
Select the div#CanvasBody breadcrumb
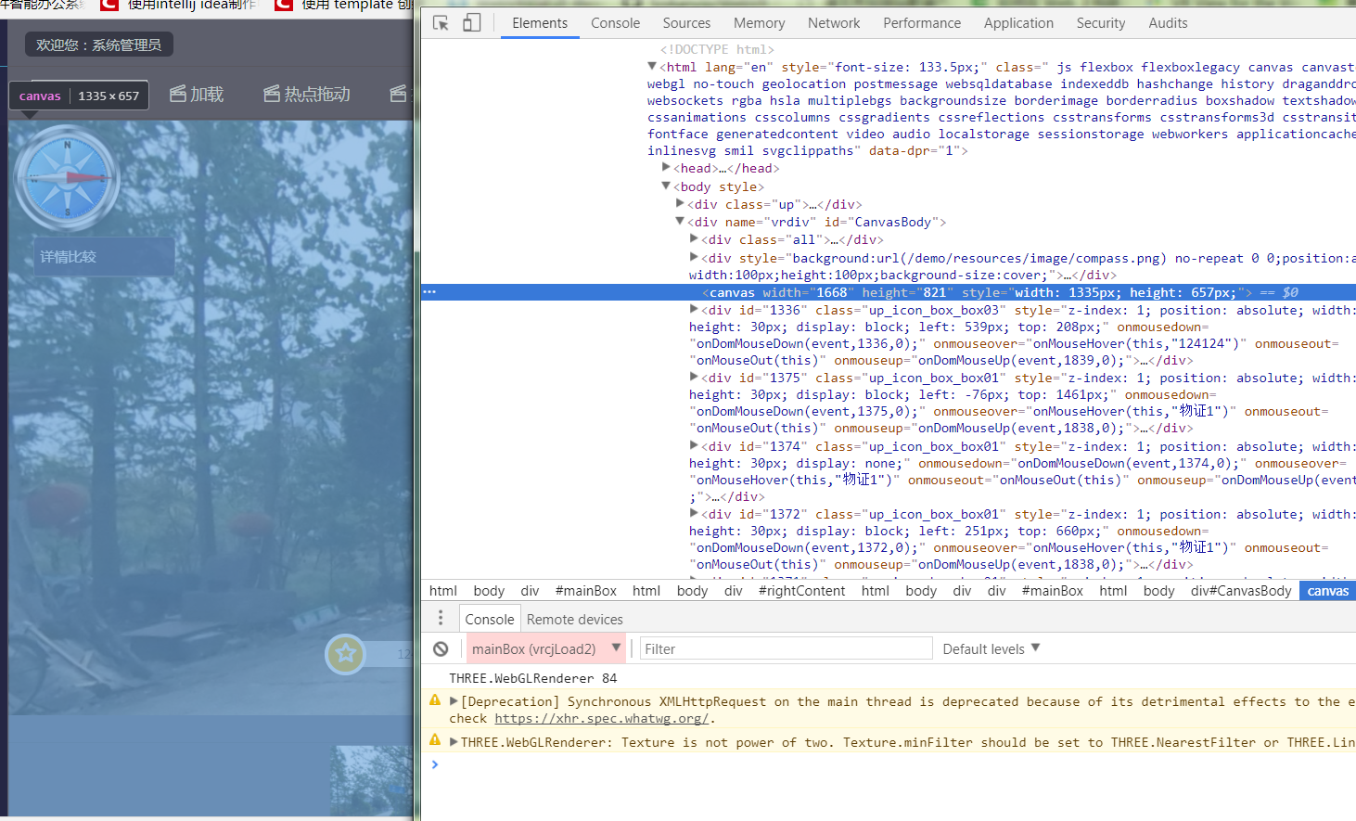coord(1241,591)
